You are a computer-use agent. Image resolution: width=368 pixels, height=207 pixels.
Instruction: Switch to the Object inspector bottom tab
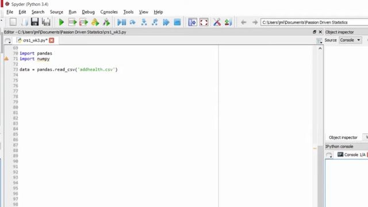(343, 137)
